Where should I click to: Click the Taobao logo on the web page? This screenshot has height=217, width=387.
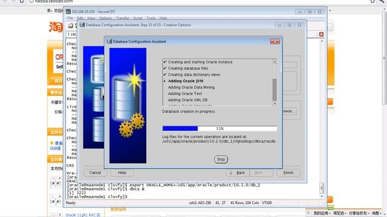[56, 27]
